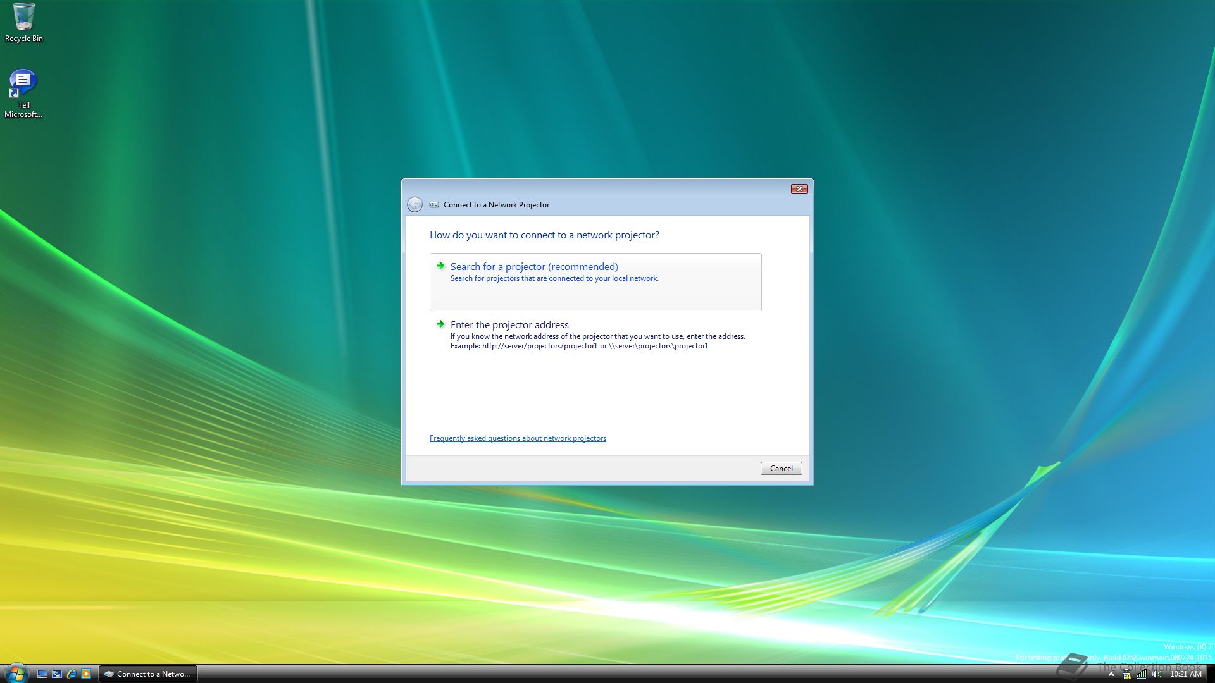Click the taskbar clock
The width and height of the screenshot is (1215, 683).
pyautogui.click(x=1185, y=674)
